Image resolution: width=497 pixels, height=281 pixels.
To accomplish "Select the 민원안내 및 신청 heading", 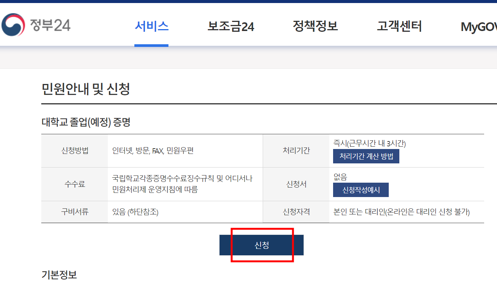I will click(x=86, y=89).
